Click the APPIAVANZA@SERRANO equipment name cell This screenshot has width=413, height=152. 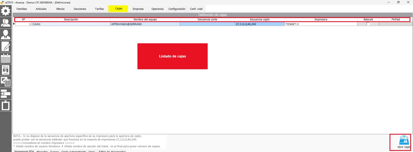[145, 24]
